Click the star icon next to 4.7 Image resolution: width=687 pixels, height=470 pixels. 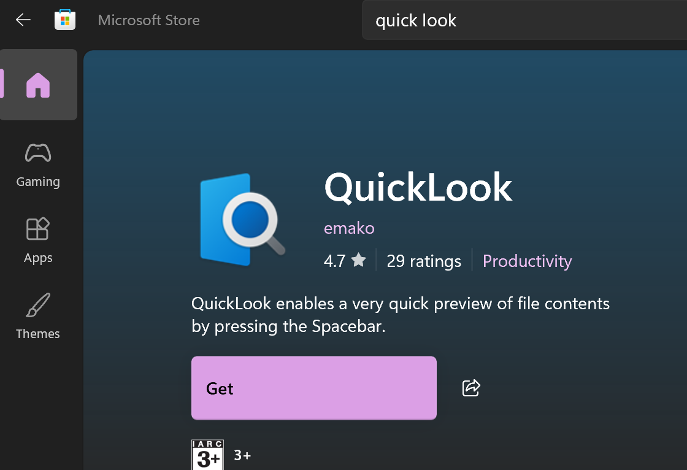point(359,261)
